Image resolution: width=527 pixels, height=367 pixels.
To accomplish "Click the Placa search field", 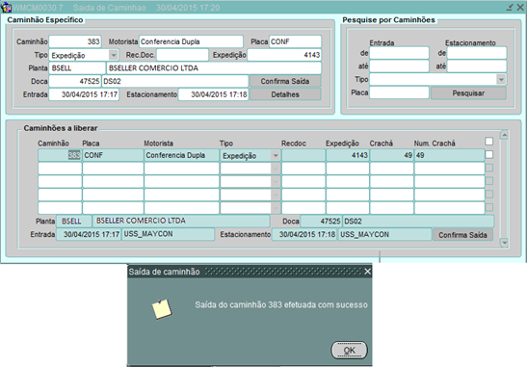I will (x=399, y=92).
